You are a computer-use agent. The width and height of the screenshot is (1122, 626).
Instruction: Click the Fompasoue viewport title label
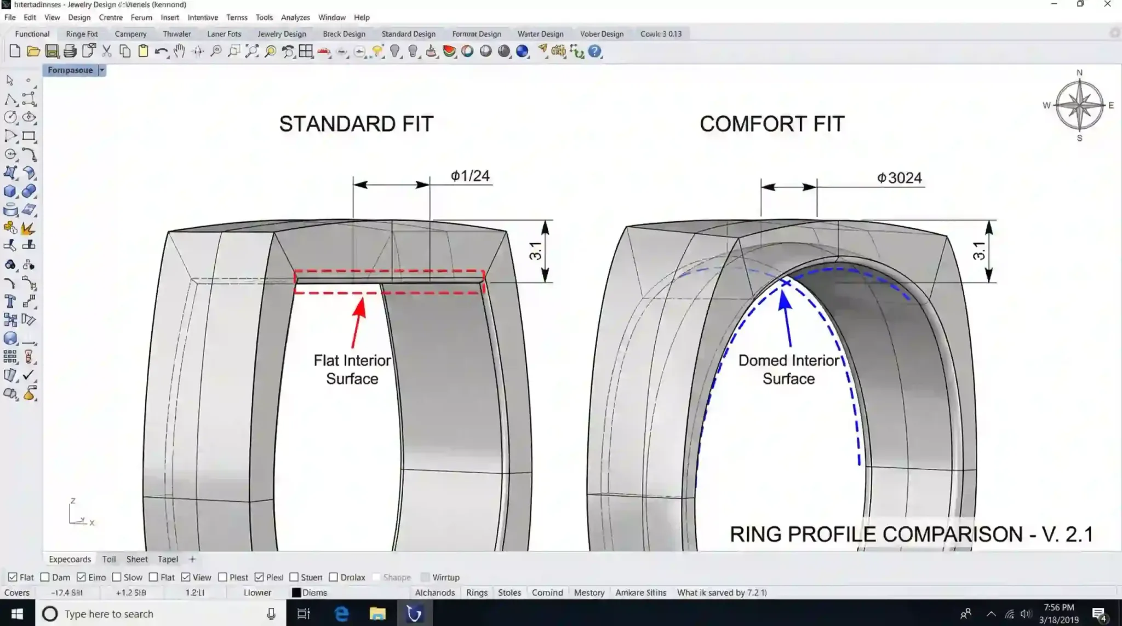(x=70, y=70)
